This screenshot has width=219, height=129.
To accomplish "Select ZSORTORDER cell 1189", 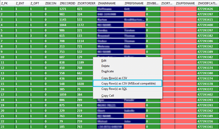I will pyautogui.click(x=85, y=63).
